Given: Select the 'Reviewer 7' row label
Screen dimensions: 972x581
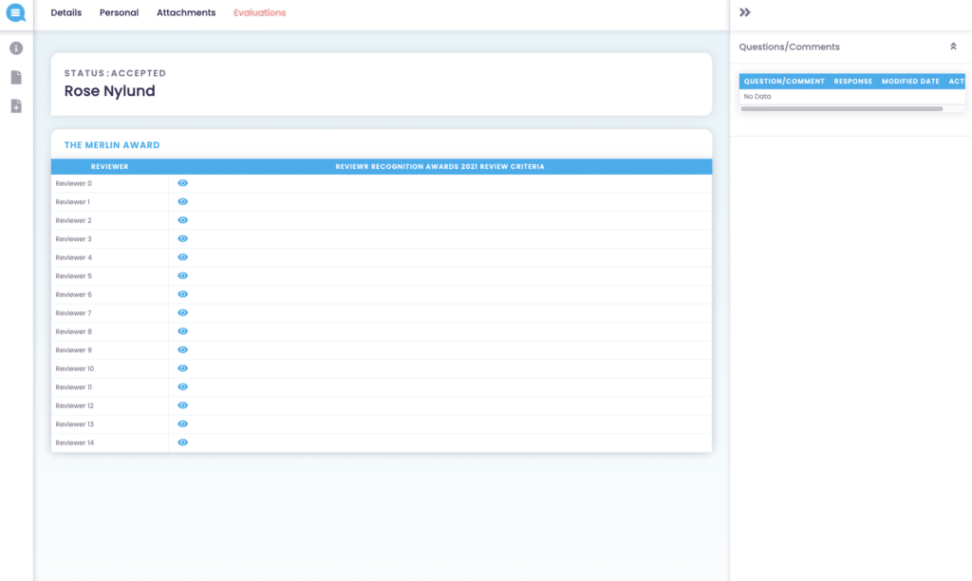Looking at the screenshot, I should pyautogui.click(x=74, y=313).
